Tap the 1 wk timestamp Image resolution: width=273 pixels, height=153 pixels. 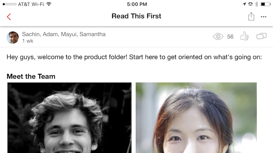click(27, 41)
